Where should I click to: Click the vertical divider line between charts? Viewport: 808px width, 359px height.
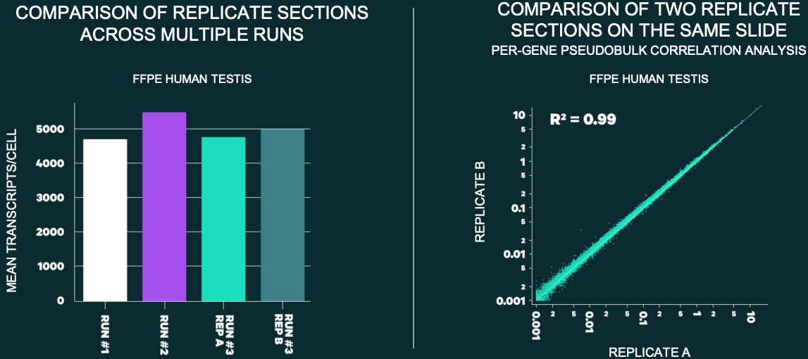413,176
